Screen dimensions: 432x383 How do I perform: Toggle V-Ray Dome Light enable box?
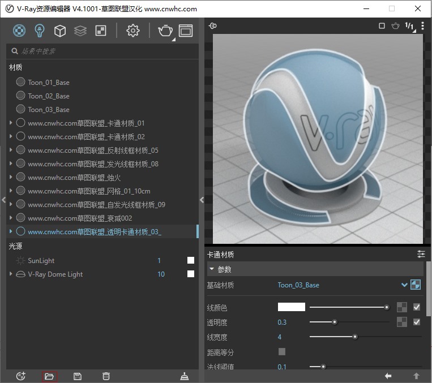pyautogui.click(x=191, y=274)
